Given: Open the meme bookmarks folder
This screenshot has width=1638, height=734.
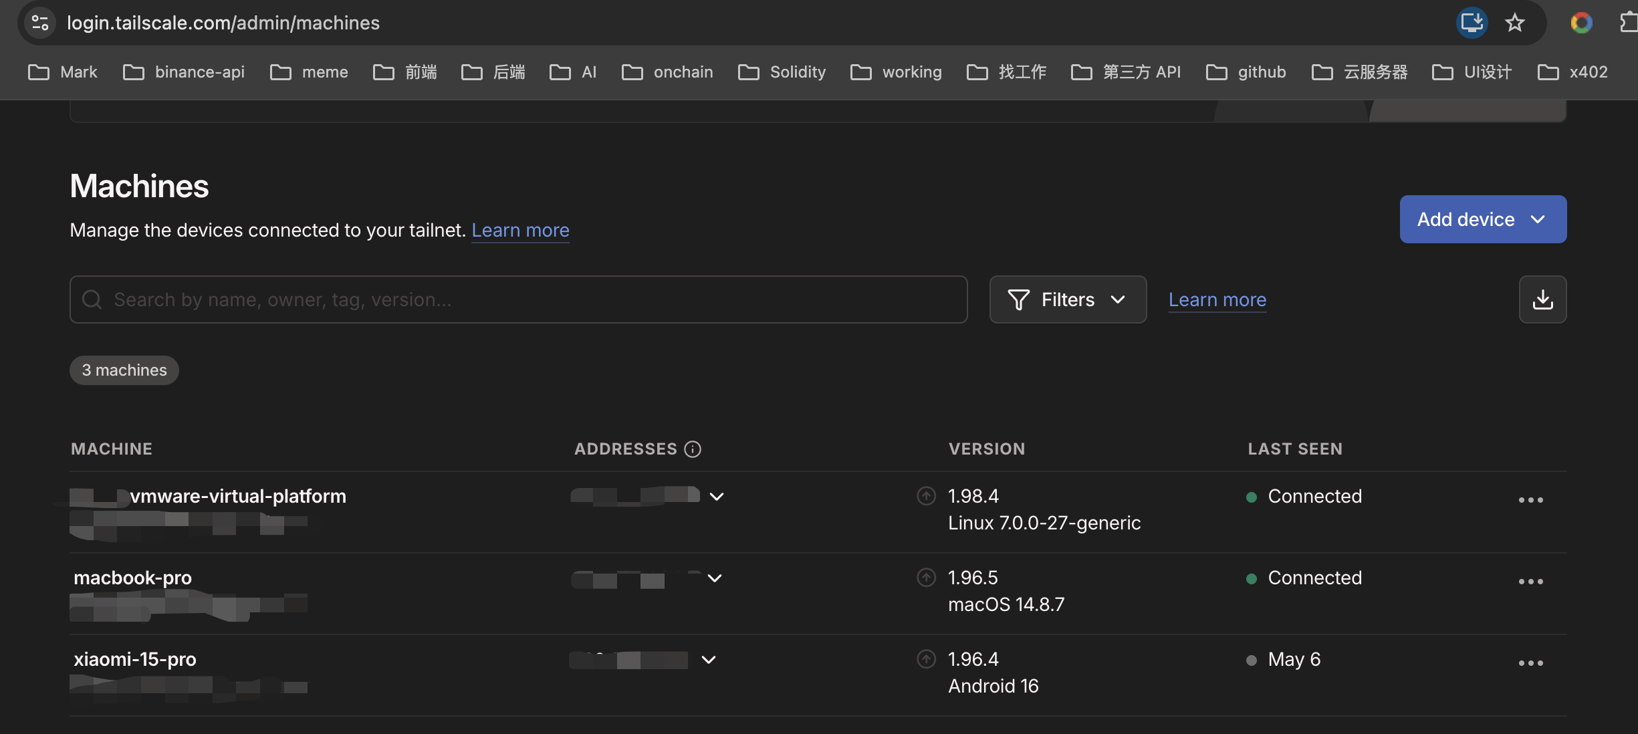Looking at the screenshot, I should pyautogui.click(x=309, y=72).
